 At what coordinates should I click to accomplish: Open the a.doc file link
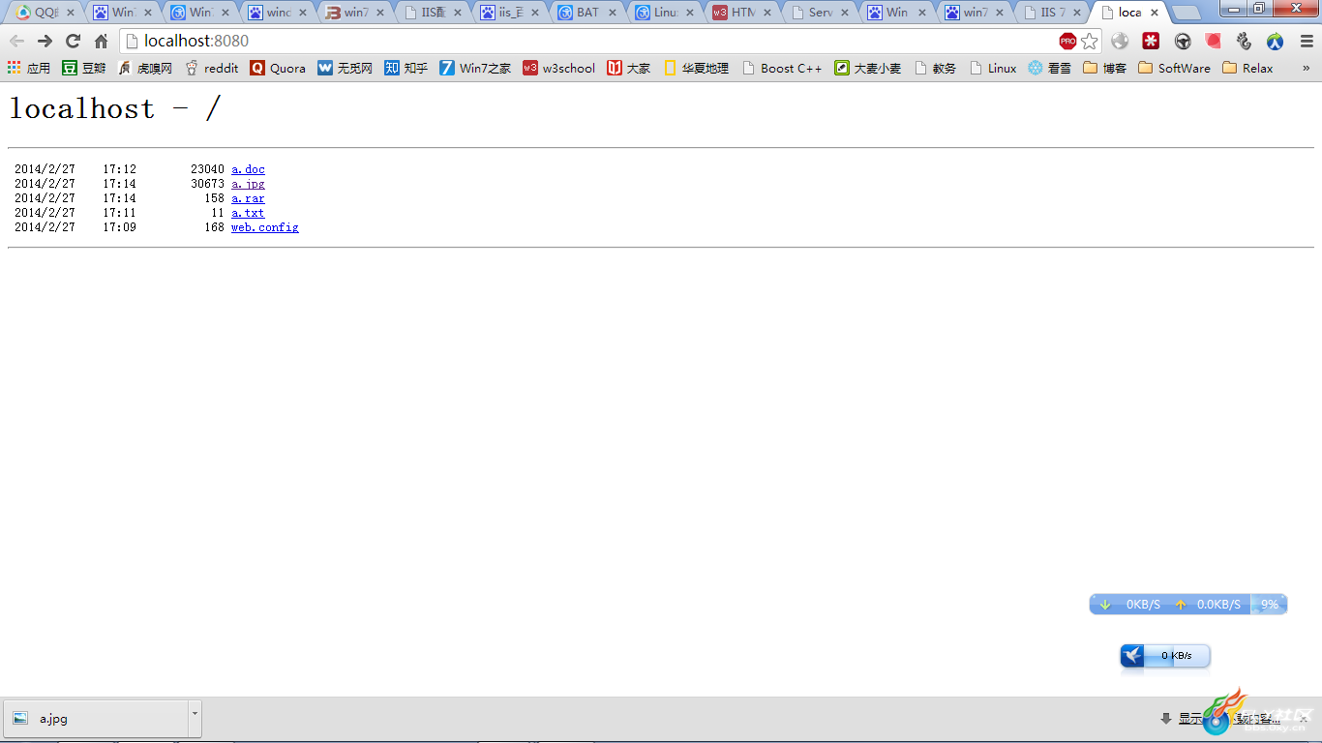click(x=248, y=169)
